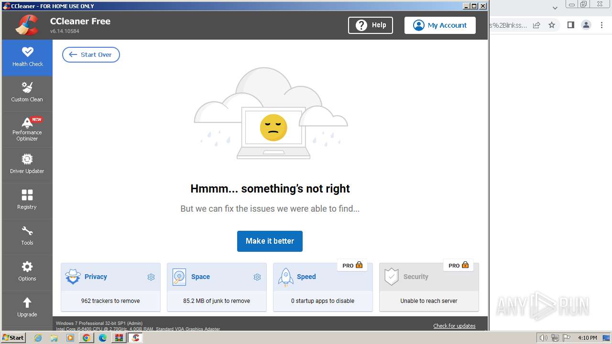Open WinRAR from the taskbar
This screenshot has height=344, width=612.
pos(119,338)
